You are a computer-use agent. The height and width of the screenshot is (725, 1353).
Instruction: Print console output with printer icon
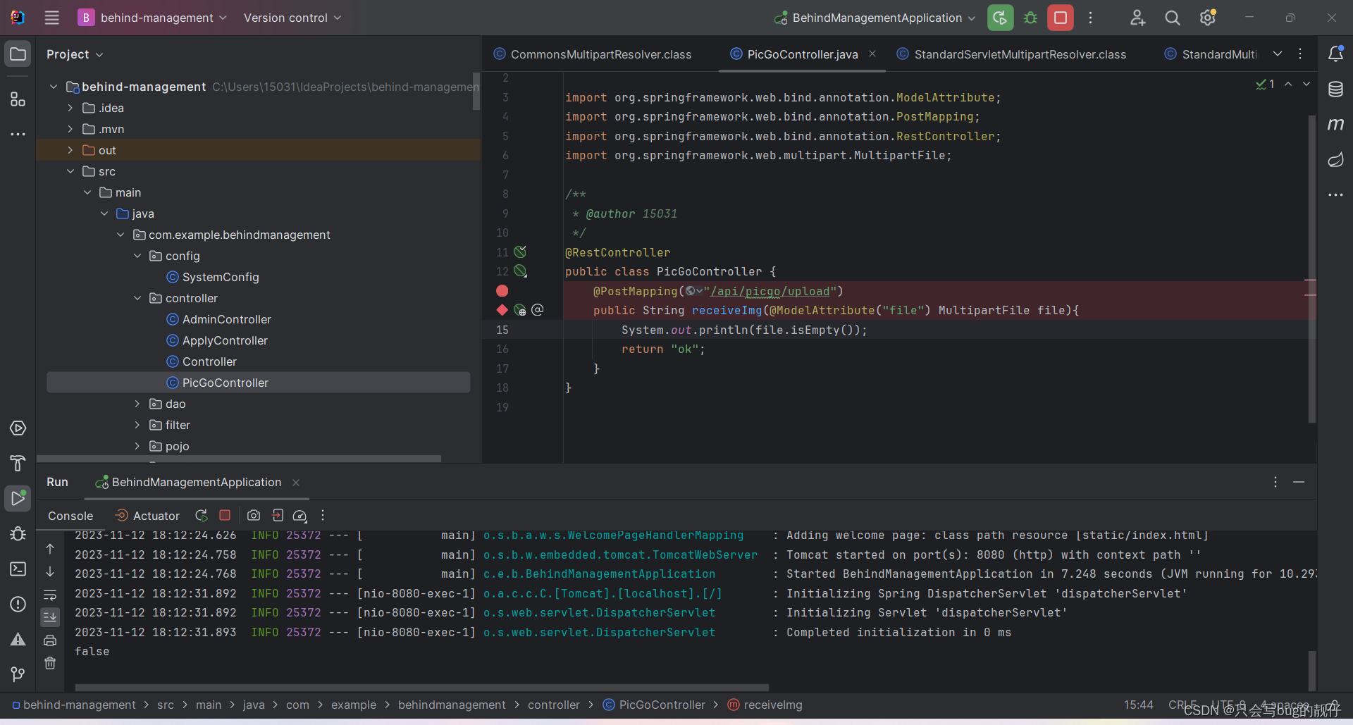[50, 640]
